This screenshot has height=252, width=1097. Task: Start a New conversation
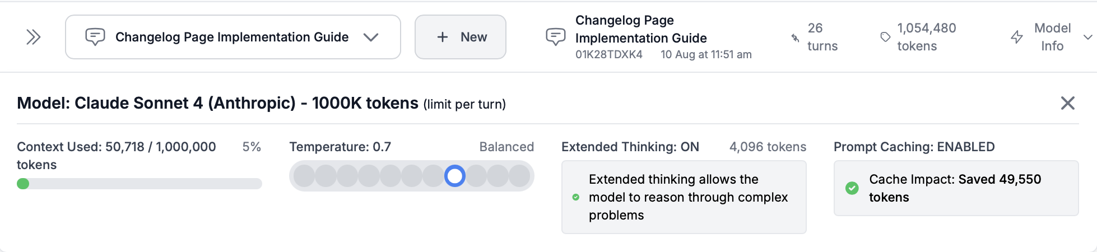pyautogui.click(x=461, y=38)
